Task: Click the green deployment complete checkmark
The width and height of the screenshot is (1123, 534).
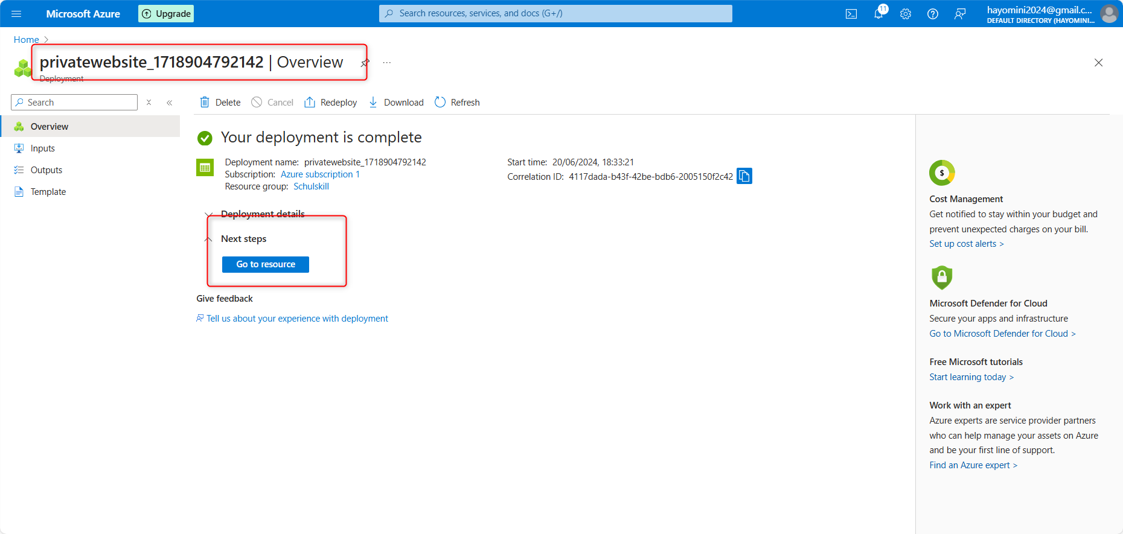Action: 205,138
